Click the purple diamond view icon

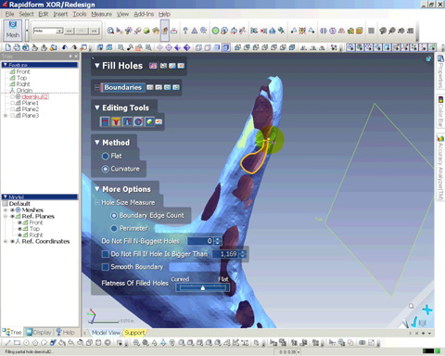pyautogui.click(x=186, y=47)
